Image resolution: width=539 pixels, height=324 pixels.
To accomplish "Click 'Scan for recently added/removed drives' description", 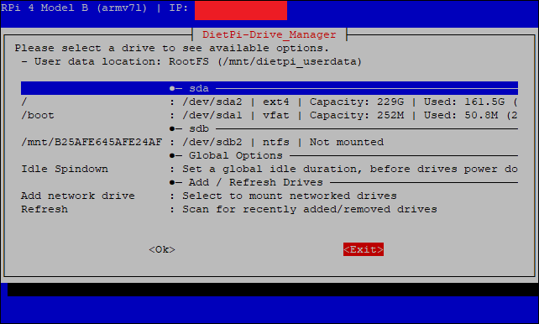I will coord(310,209).
